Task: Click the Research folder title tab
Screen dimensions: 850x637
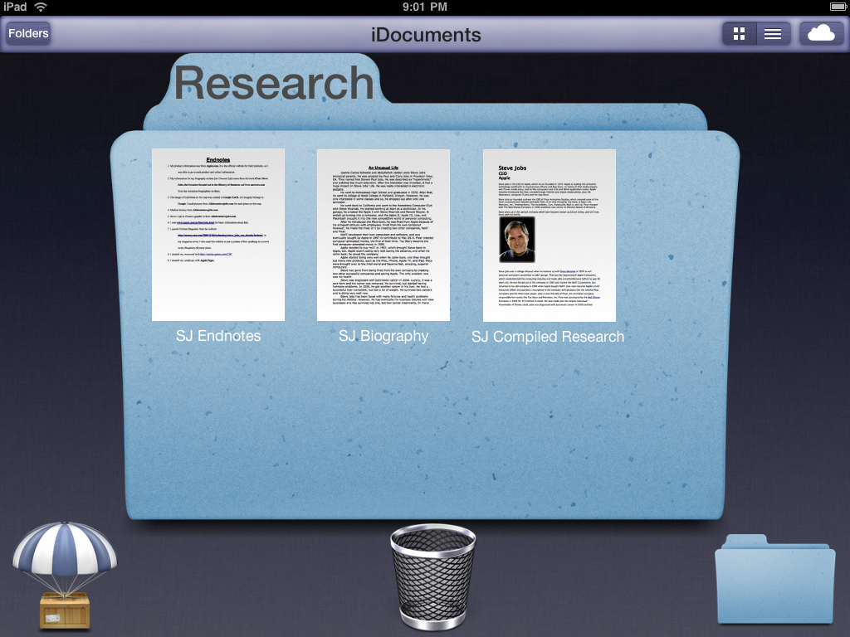Action: click(274, 83)
